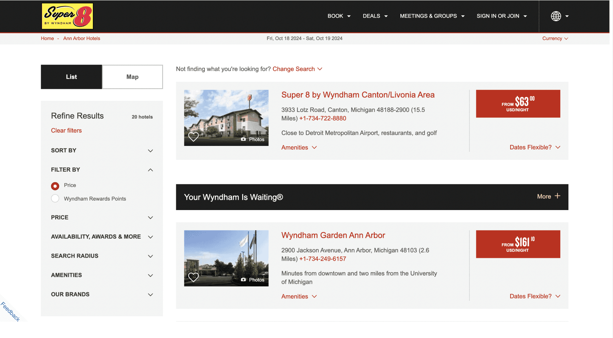
Task: Click the 20 hotels count text
Action: (142, 117)
